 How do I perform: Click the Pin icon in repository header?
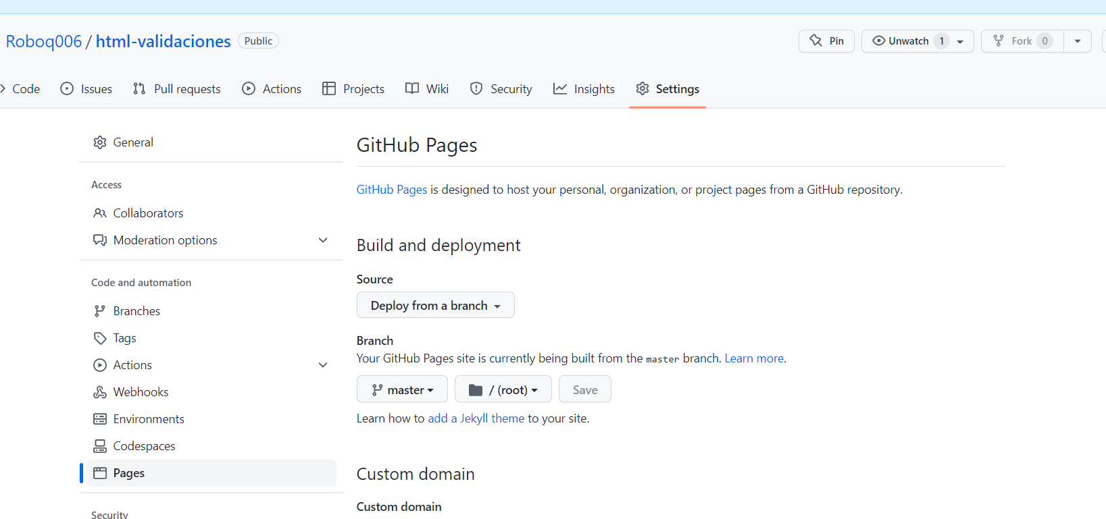pyautogui.click(x=815, y=40)
